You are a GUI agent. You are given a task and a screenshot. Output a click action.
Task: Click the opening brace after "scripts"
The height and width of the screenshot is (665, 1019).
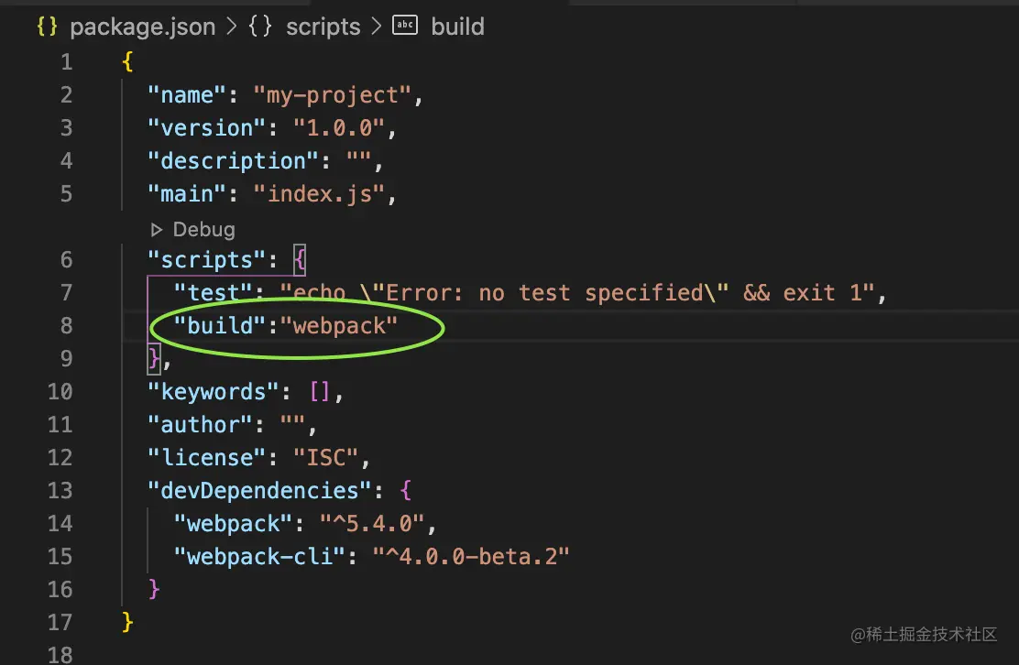click(x=299, y=260)
